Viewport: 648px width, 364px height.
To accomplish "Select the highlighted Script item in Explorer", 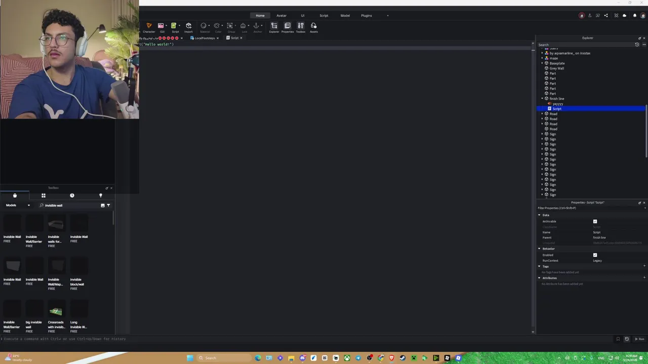I will click(x=591, y=109).
